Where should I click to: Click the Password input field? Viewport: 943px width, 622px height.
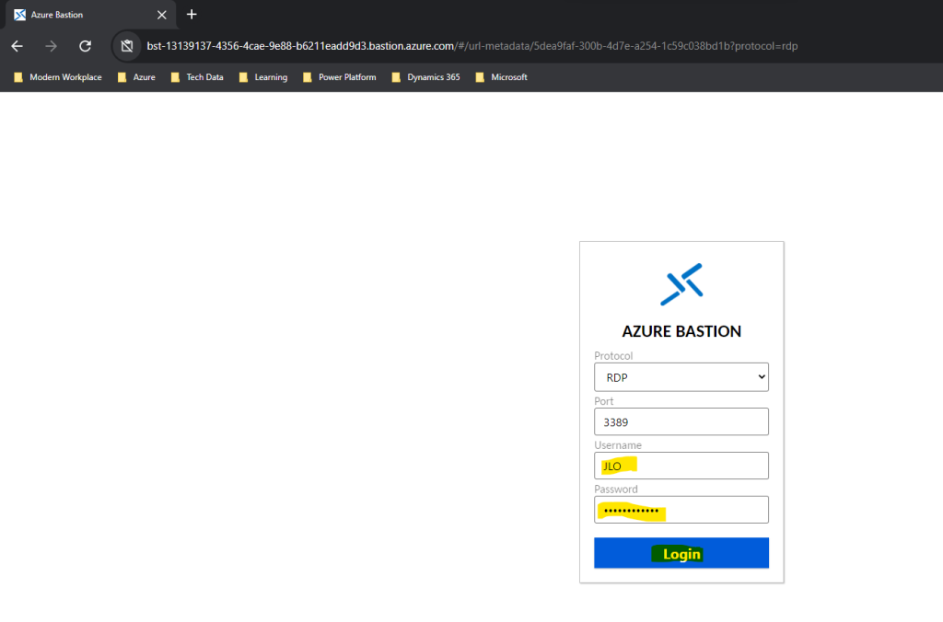point(681,510)
